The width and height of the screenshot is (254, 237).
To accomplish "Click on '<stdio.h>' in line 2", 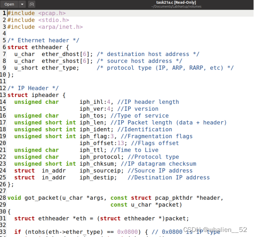I will click(x=54, y=20).
